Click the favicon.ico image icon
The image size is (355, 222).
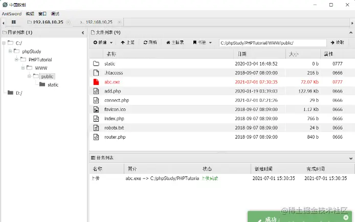pyautogui.click(x=96, y=109)
